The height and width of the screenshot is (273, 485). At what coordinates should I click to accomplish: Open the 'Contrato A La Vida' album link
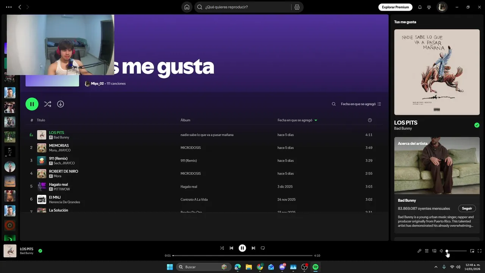pyautogui.click(x=194, y=199)
